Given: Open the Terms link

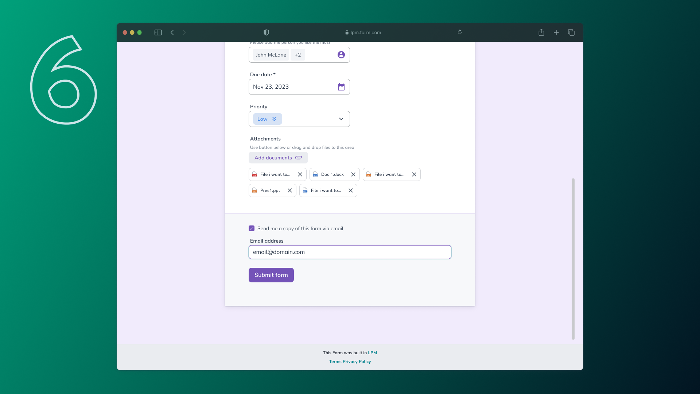Looking at the screenshot, I should tap(335, 362).
